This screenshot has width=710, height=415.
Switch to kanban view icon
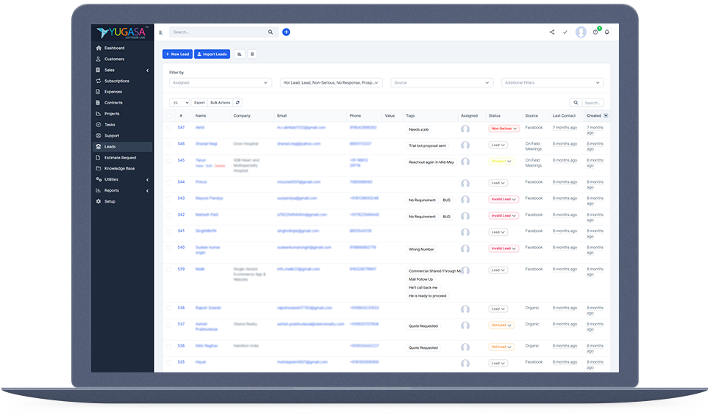coord(252,54)
